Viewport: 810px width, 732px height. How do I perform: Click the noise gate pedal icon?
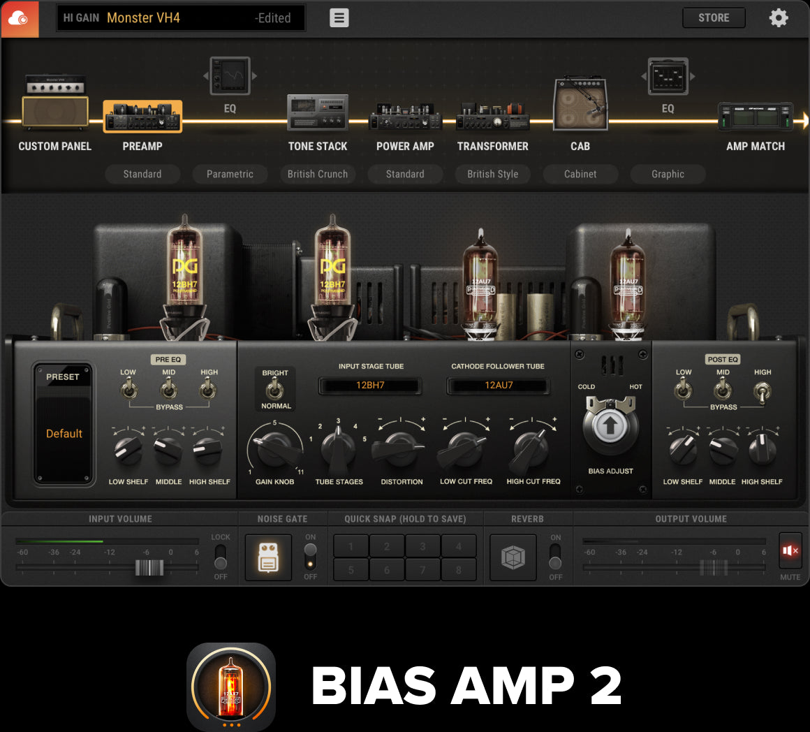pos(268,557)
